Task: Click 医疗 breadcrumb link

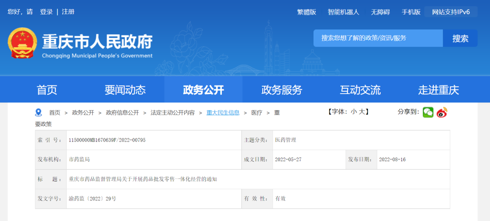Action: coord(257,113)
